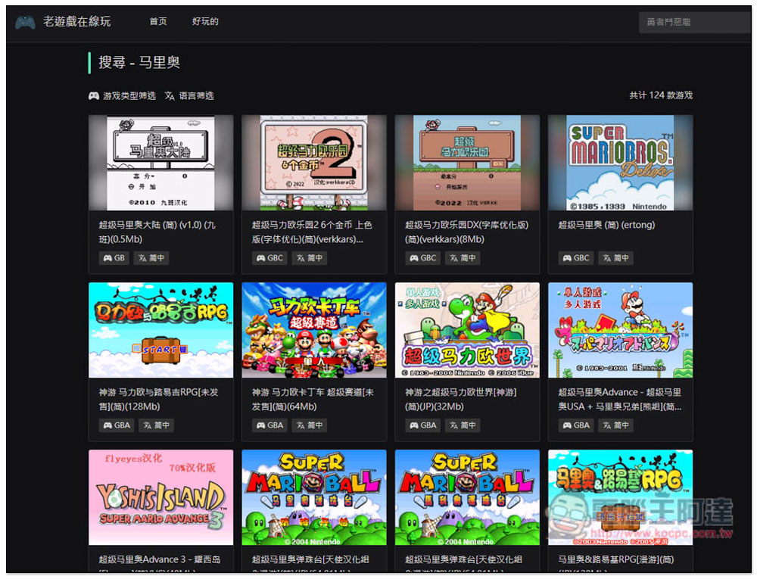Image resolution: width=757 pixels, height=579 pixels.
Task: Open Super Mario Bros. Deluxe thumbnail
Action: (621, 163)
